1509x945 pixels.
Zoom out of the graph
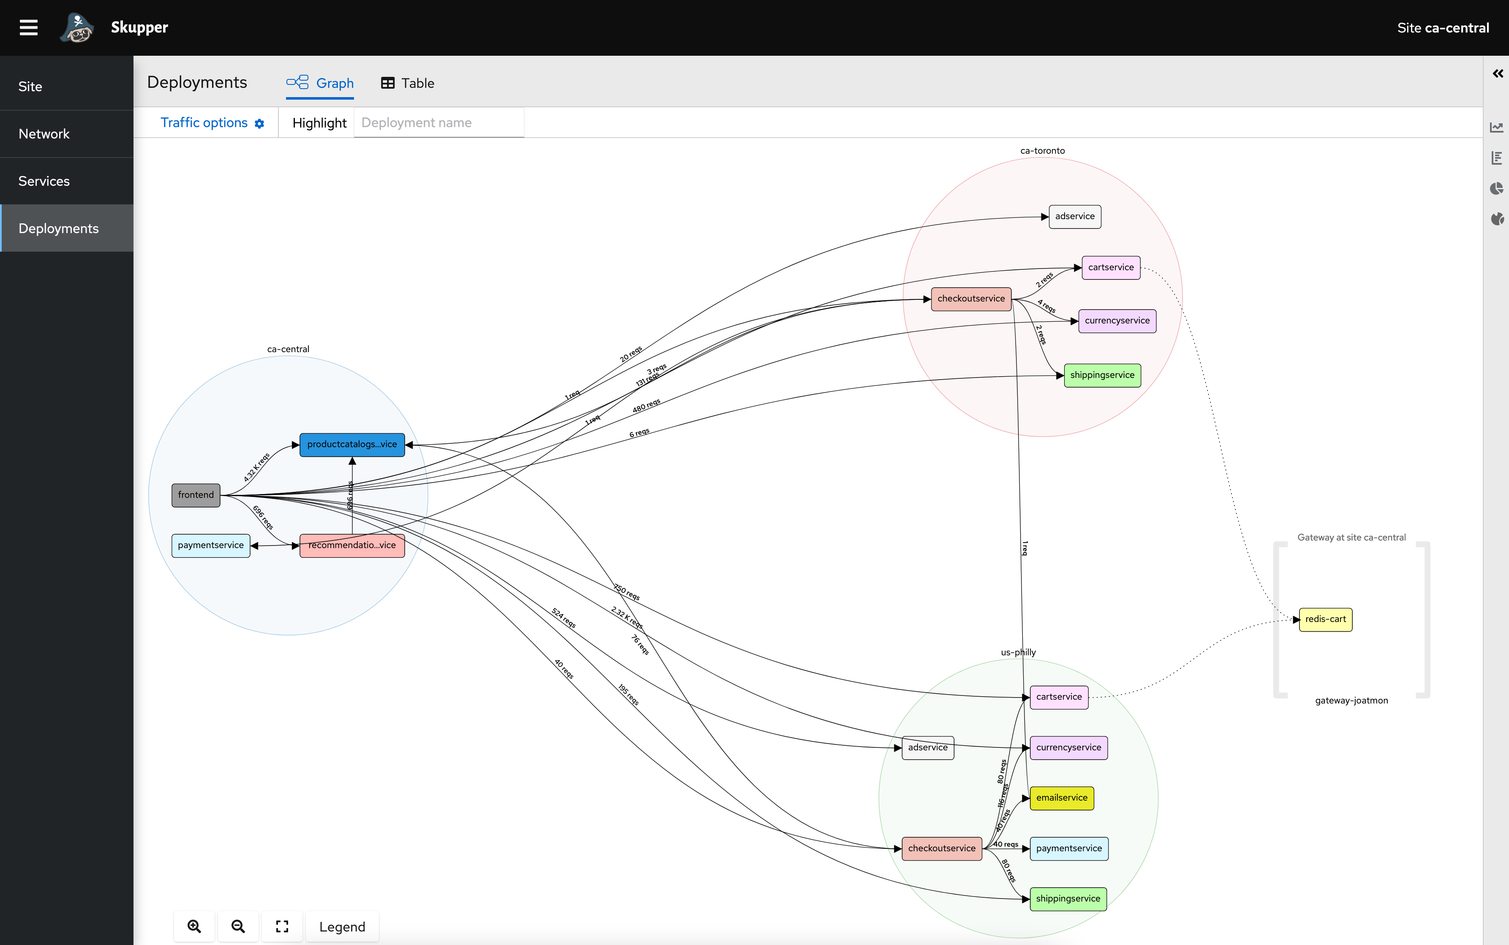coord(238,926)
